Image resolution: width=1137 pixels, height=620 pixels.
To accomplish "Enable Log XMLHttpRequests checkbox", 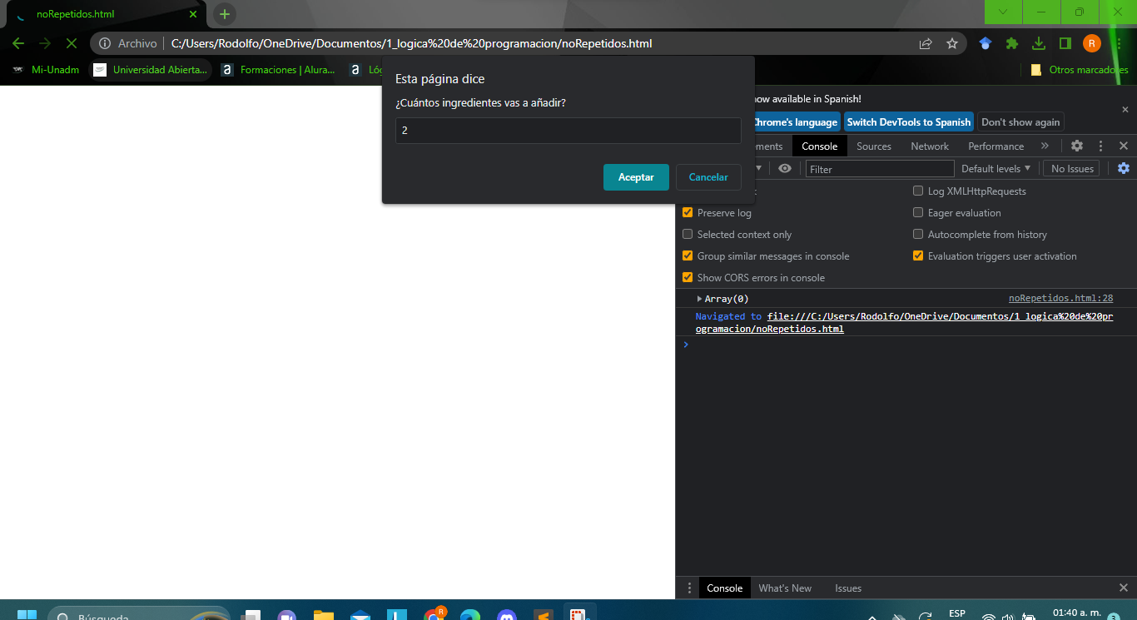I will tap(919, 191).
